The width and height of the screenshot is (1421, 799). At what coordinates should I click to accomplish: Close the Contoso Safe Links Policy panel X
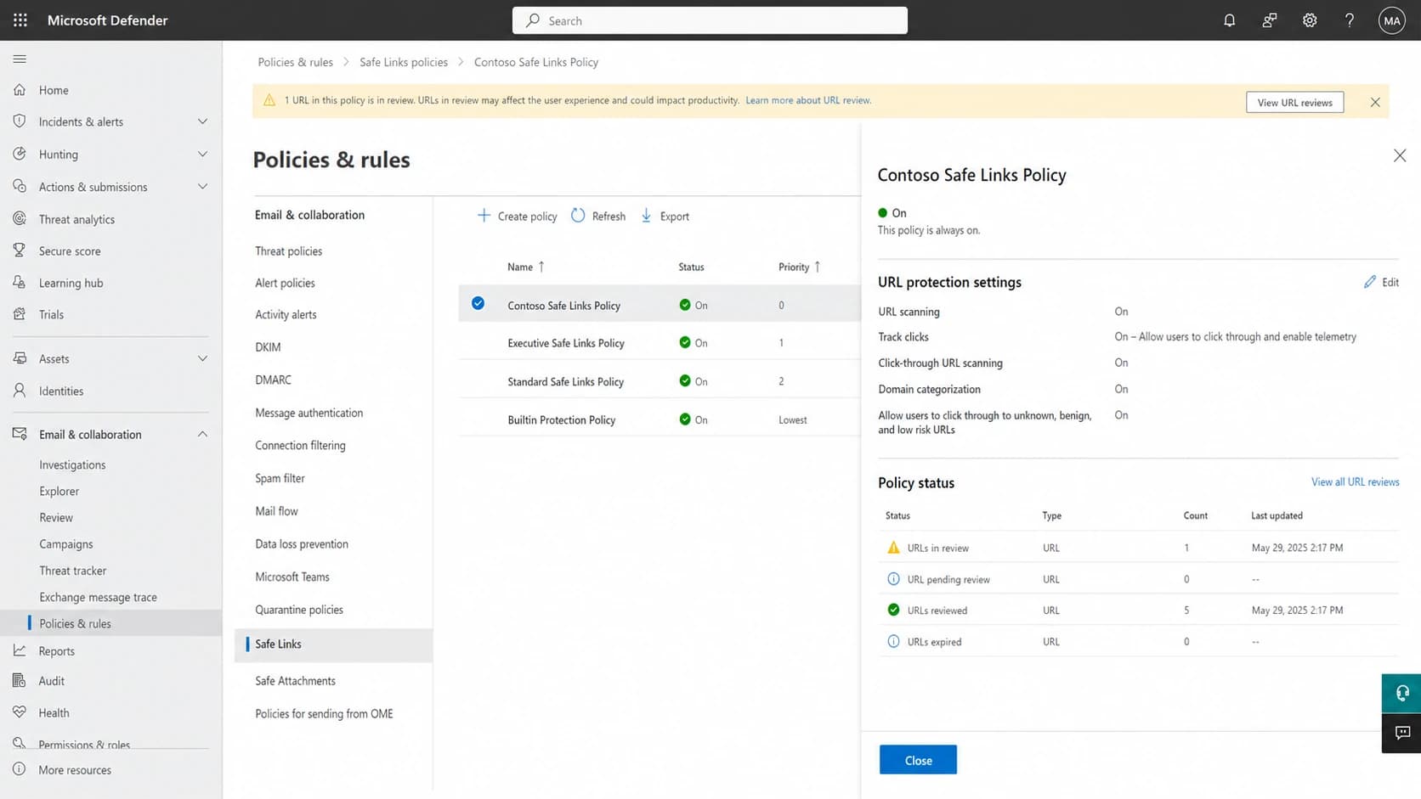coord(1400,155)
